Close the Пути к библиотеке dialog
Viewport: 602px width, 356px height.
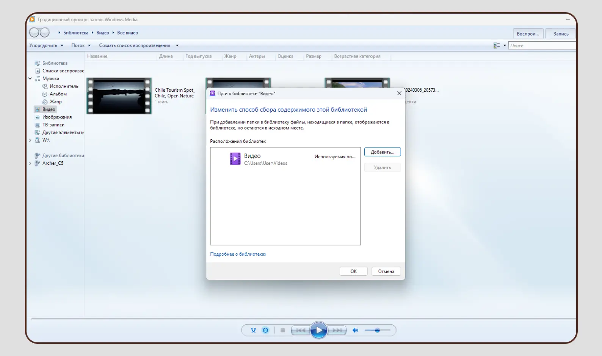coord(399,93)
